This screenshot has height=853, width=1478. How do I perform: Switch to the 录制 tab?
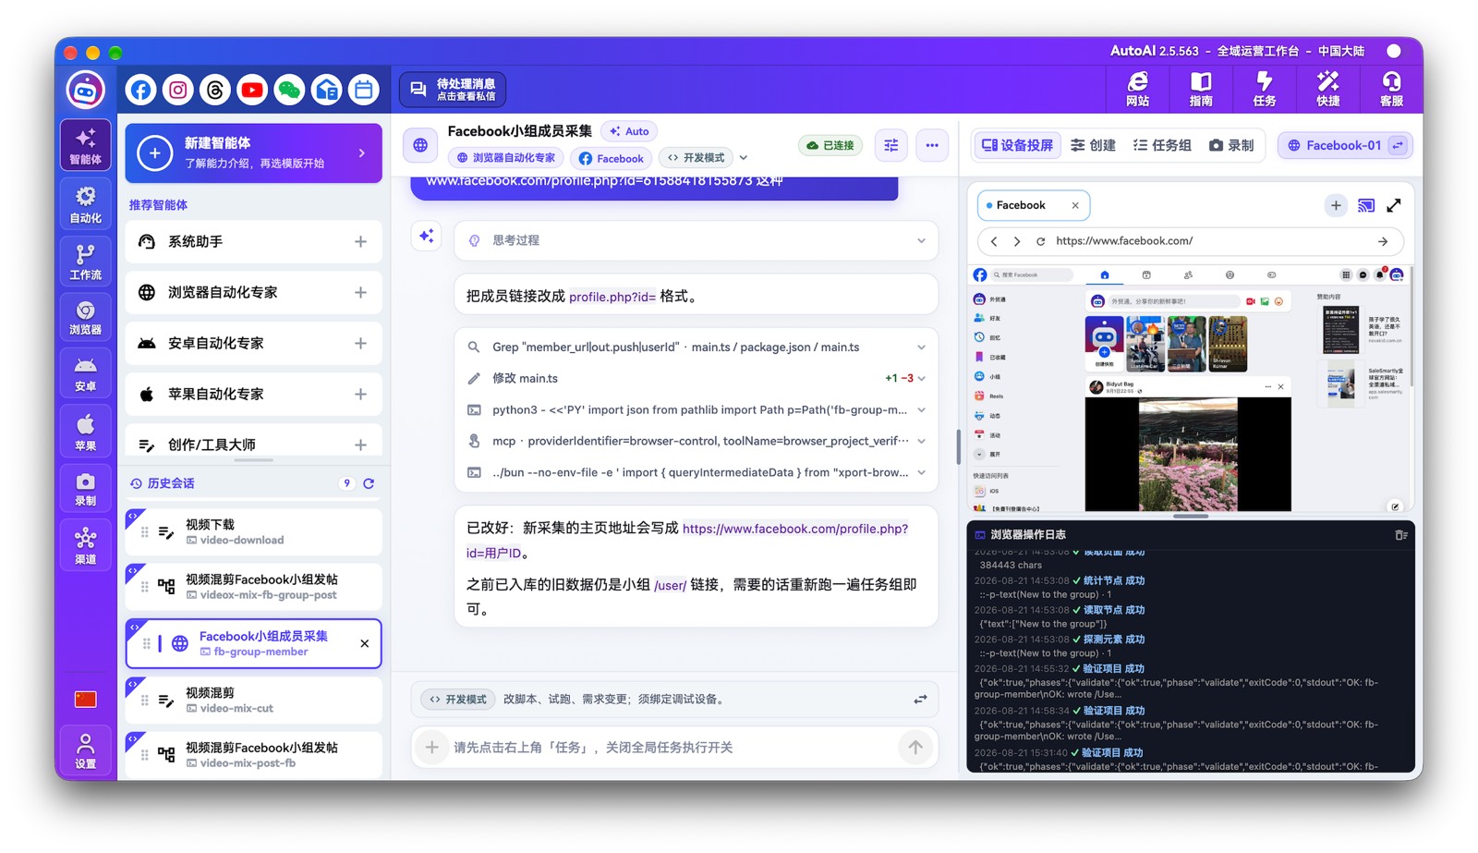pyautogui.click(x=1231, y=145)
